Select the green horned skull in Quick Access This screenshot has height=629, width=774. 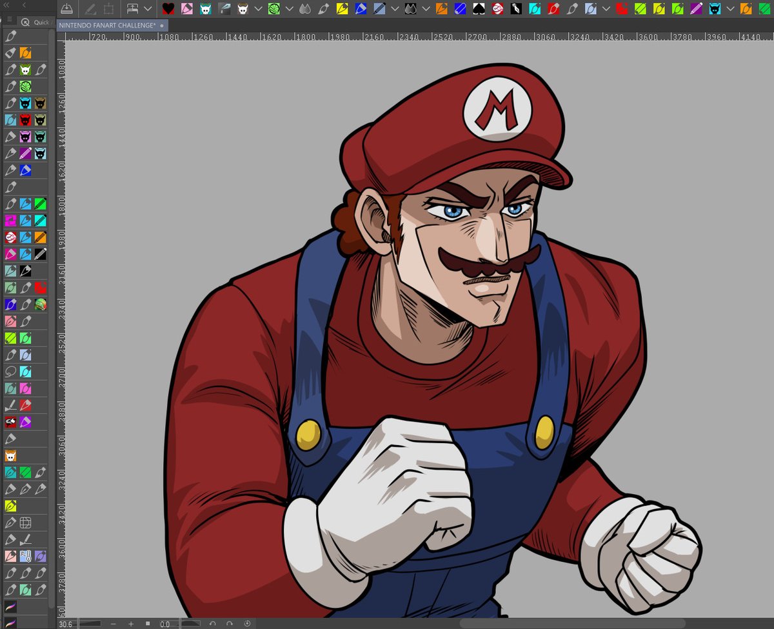[x=25, y=70]
